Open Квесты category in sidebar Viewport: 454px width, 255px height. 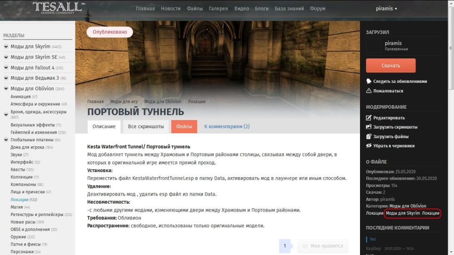pos(18,169)
